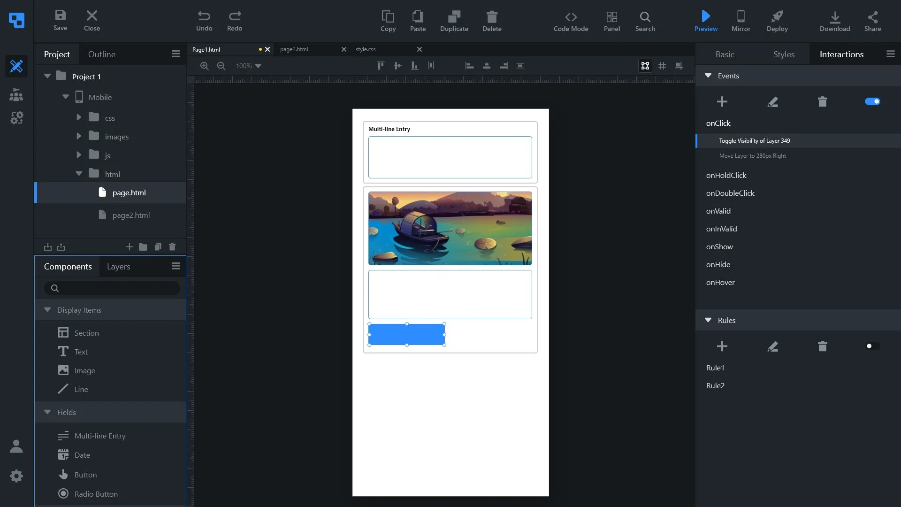Viewport: 901px width, 507px height.
Task: Click the Deploy rocket icon
Action: click(x=777, y=21)
